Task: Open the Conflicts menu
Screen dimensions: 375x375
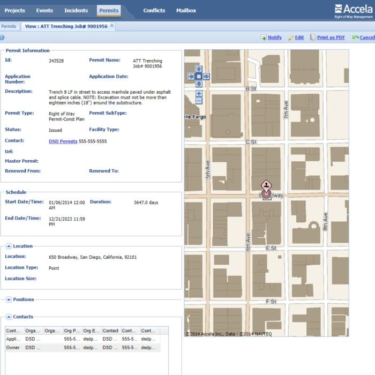Action: (154, 10)
